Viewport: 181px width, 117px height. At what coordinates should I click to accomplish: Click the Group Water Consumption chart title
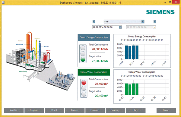(142, 72)
